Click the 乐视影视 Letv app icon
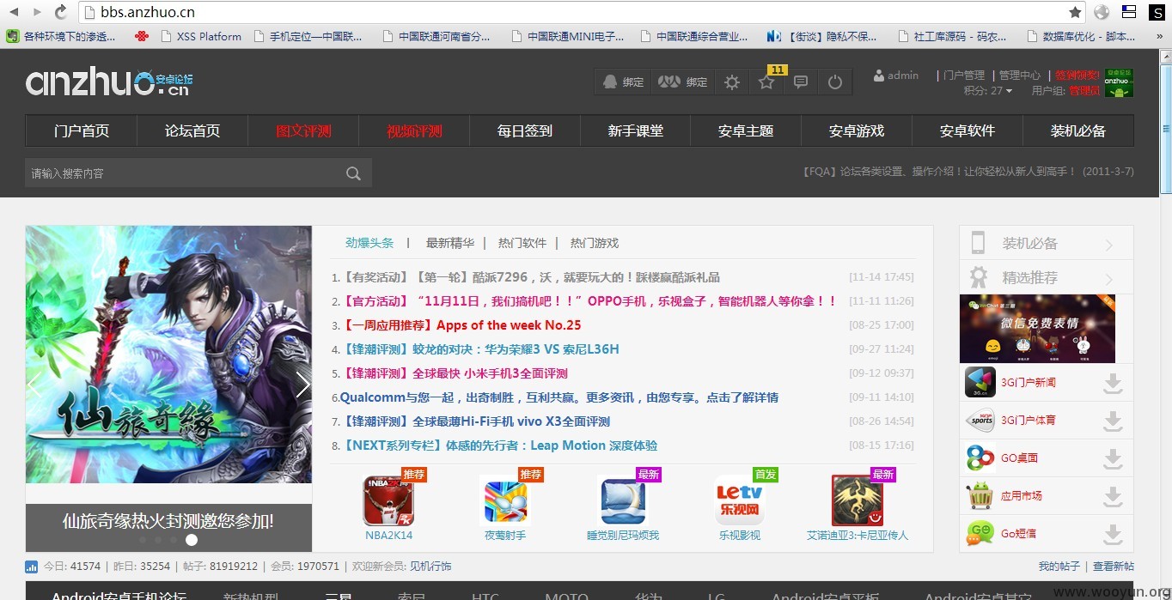This screenshot has height=600, width=1172. (740, 500)
